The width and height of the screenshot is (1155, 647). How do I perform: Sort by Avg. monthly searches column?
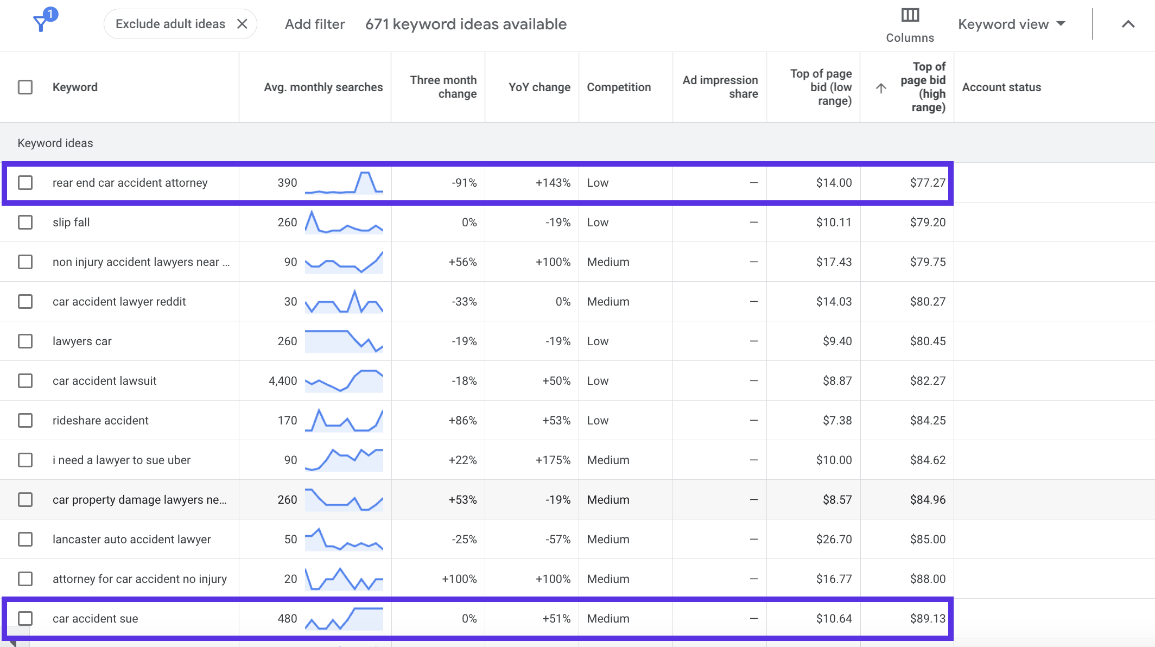[x=323, y=87]
